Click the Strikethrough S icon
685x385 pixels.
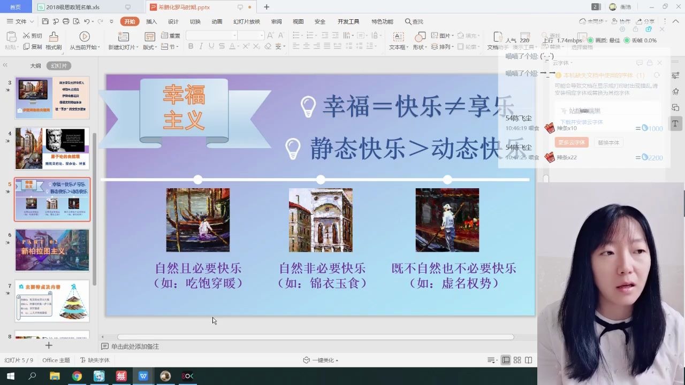222,47
